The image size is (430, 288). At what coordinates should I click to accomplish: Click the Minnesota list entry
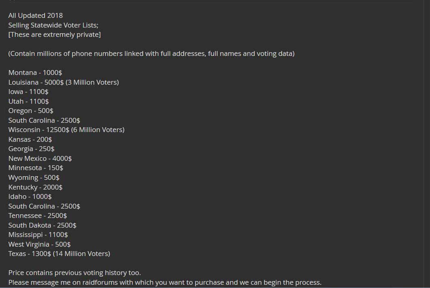(x=36, y=168)
